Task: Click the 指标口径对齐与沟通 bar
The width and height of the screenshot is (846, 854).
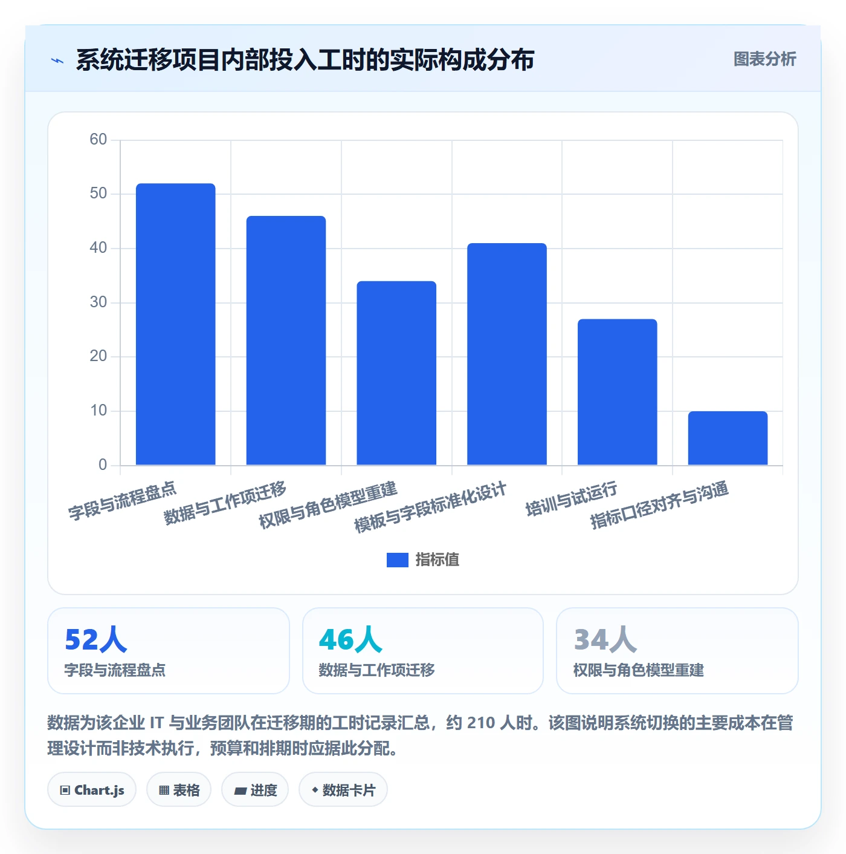Action: (728, 438)
